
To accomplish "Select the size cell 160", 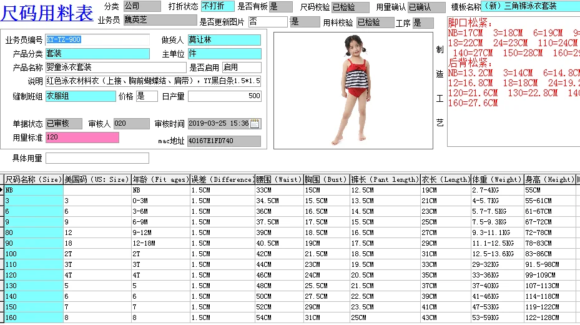I will [x=34, y=318].
